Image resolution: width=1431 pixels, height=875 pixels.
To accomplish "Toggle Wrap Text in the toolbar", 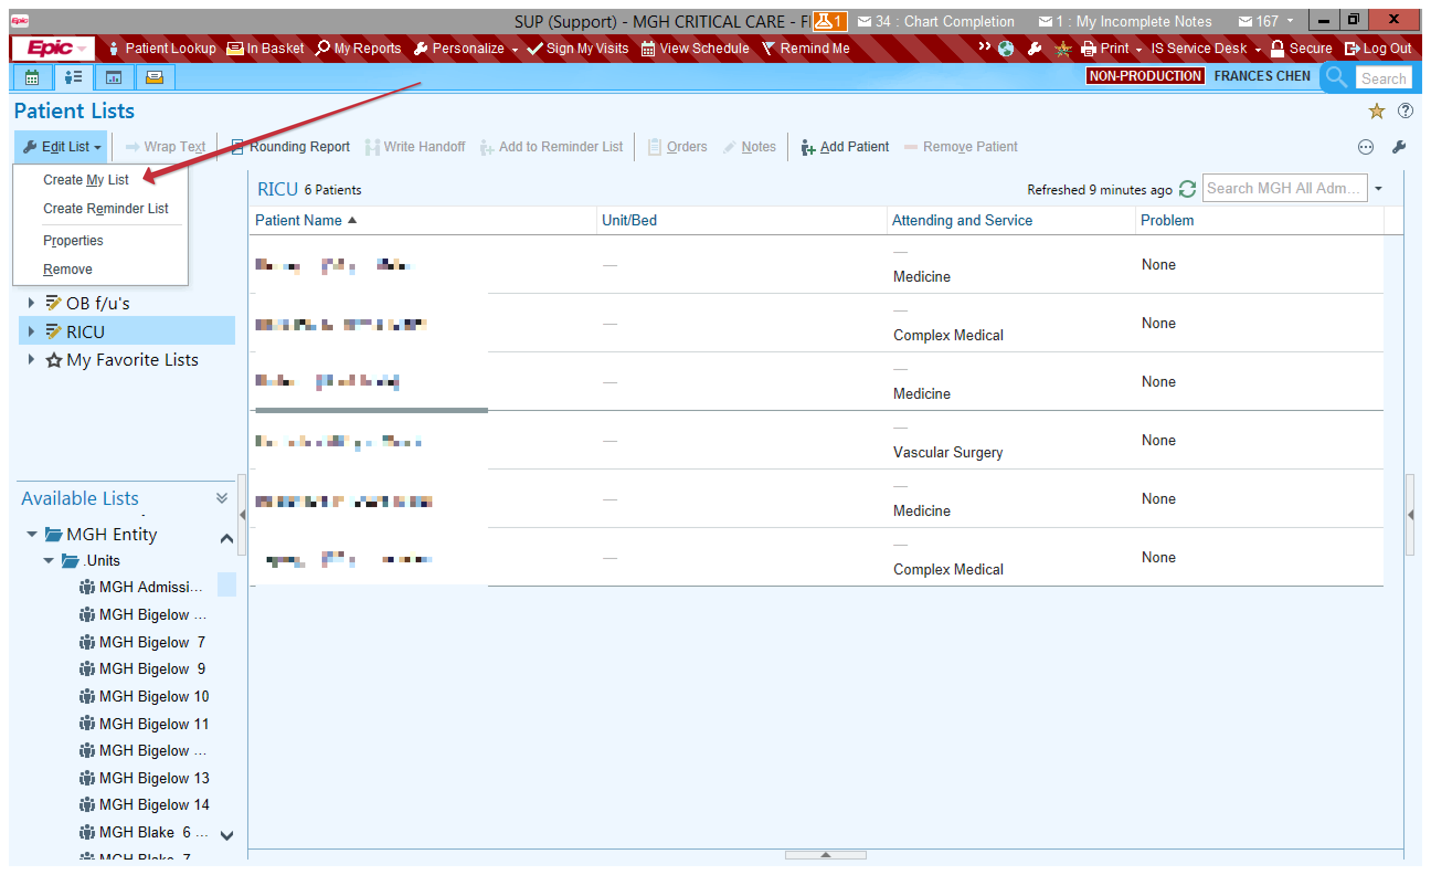I will (166, 147).
